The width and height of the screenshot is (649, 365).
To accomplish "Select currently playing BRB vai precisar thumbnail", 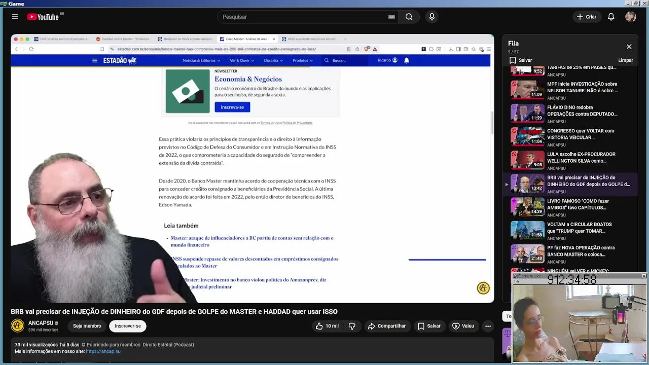I will tap(527, 184).
